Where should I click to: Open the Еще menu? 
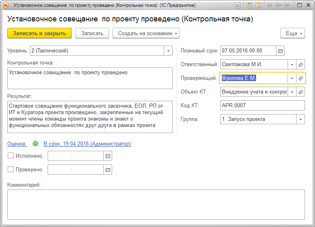click(293, 33)
